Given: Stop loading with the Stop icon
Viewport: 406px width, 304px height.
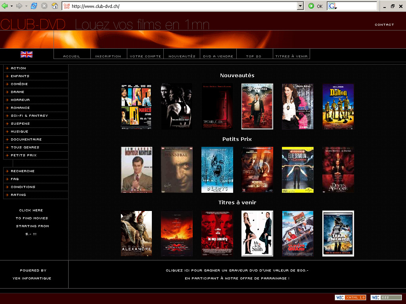Looking at the screenshot, I should coord(44,6).
